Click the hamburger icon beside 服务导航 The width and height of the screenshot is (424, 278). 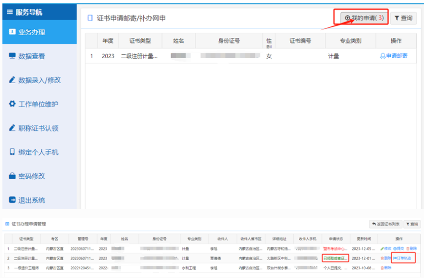pyautogui.click(x=10, y=12)
